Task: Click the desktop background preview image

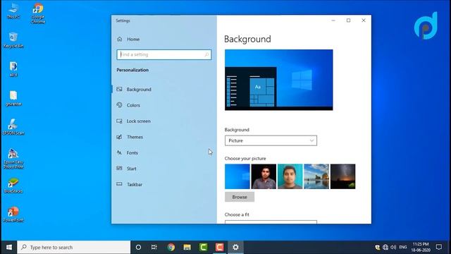Action: 279,80
